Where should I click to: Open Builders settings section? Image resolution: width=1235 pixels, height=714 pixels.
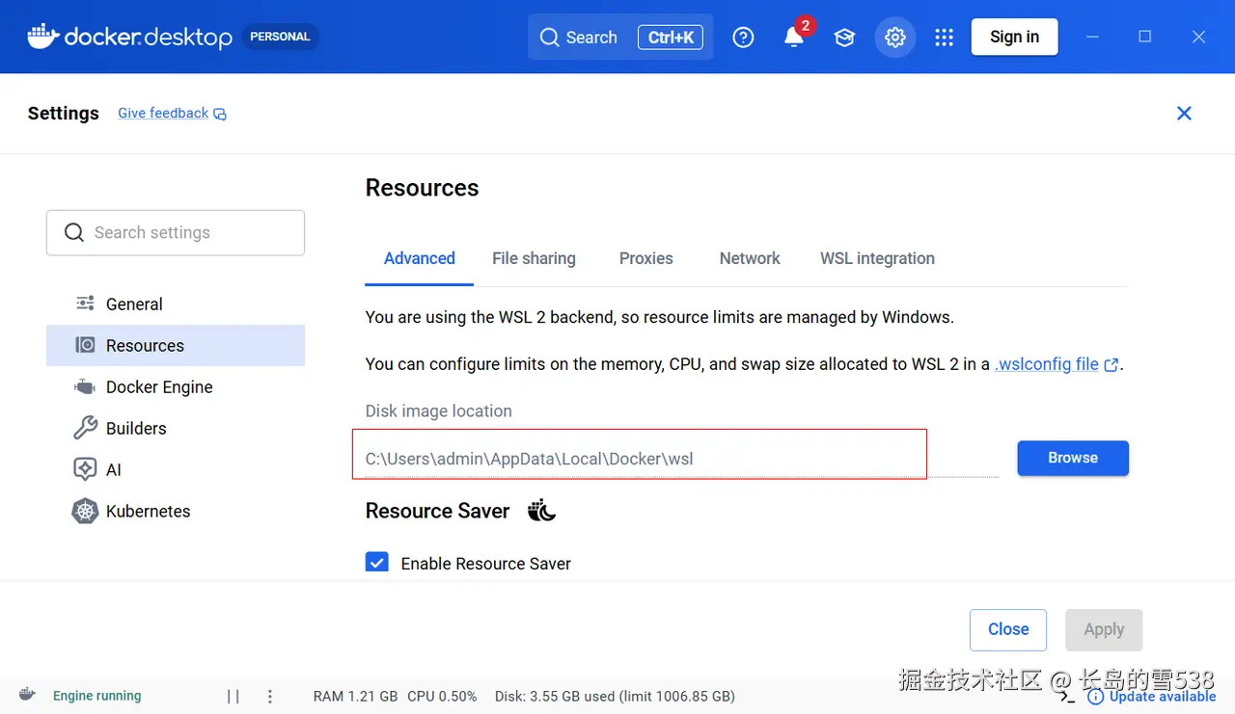pos(176,428)
